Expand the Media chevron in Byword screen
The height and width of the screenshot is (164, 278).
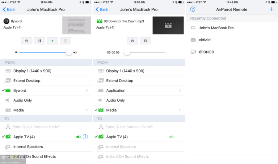click(x=87, y=110)
